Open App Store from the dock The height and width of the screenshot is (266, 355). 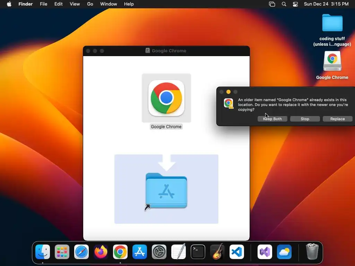tap(140, 252)
